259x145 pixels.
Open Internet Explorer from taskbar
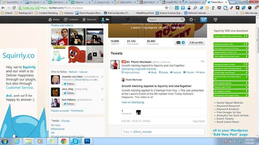[x=17, y=141]
